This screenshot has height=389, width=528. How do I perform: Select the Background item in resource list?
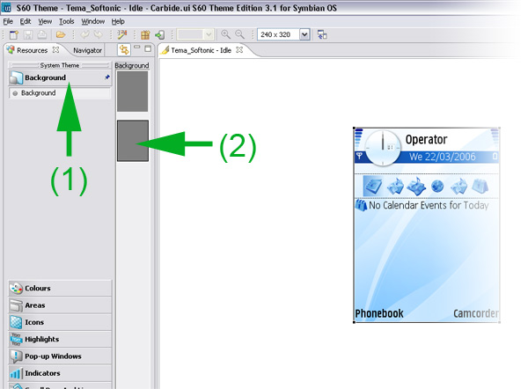[38, 92]
